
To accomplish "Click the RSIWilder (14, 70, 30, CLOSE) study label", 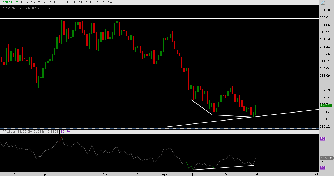I will [23, 132].
